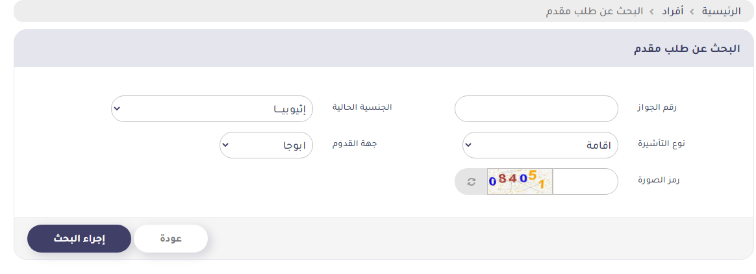Click the captcha image showing 084051
756x274 pixels.
[x=520, y=182]
